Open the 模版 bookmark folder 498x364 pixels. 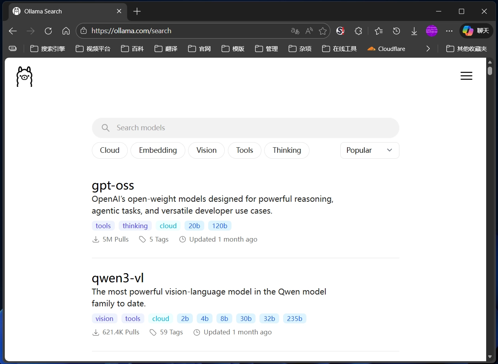tap(233, 49)
